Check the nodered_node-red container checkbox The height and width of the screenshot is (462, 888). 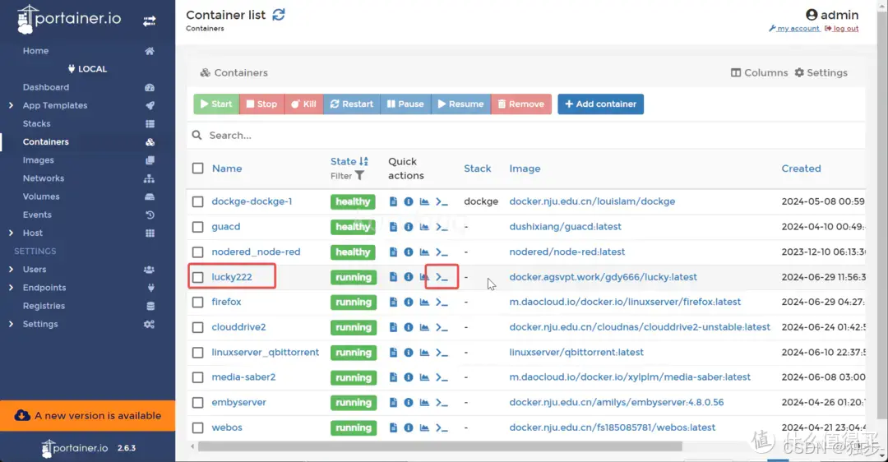197,252
